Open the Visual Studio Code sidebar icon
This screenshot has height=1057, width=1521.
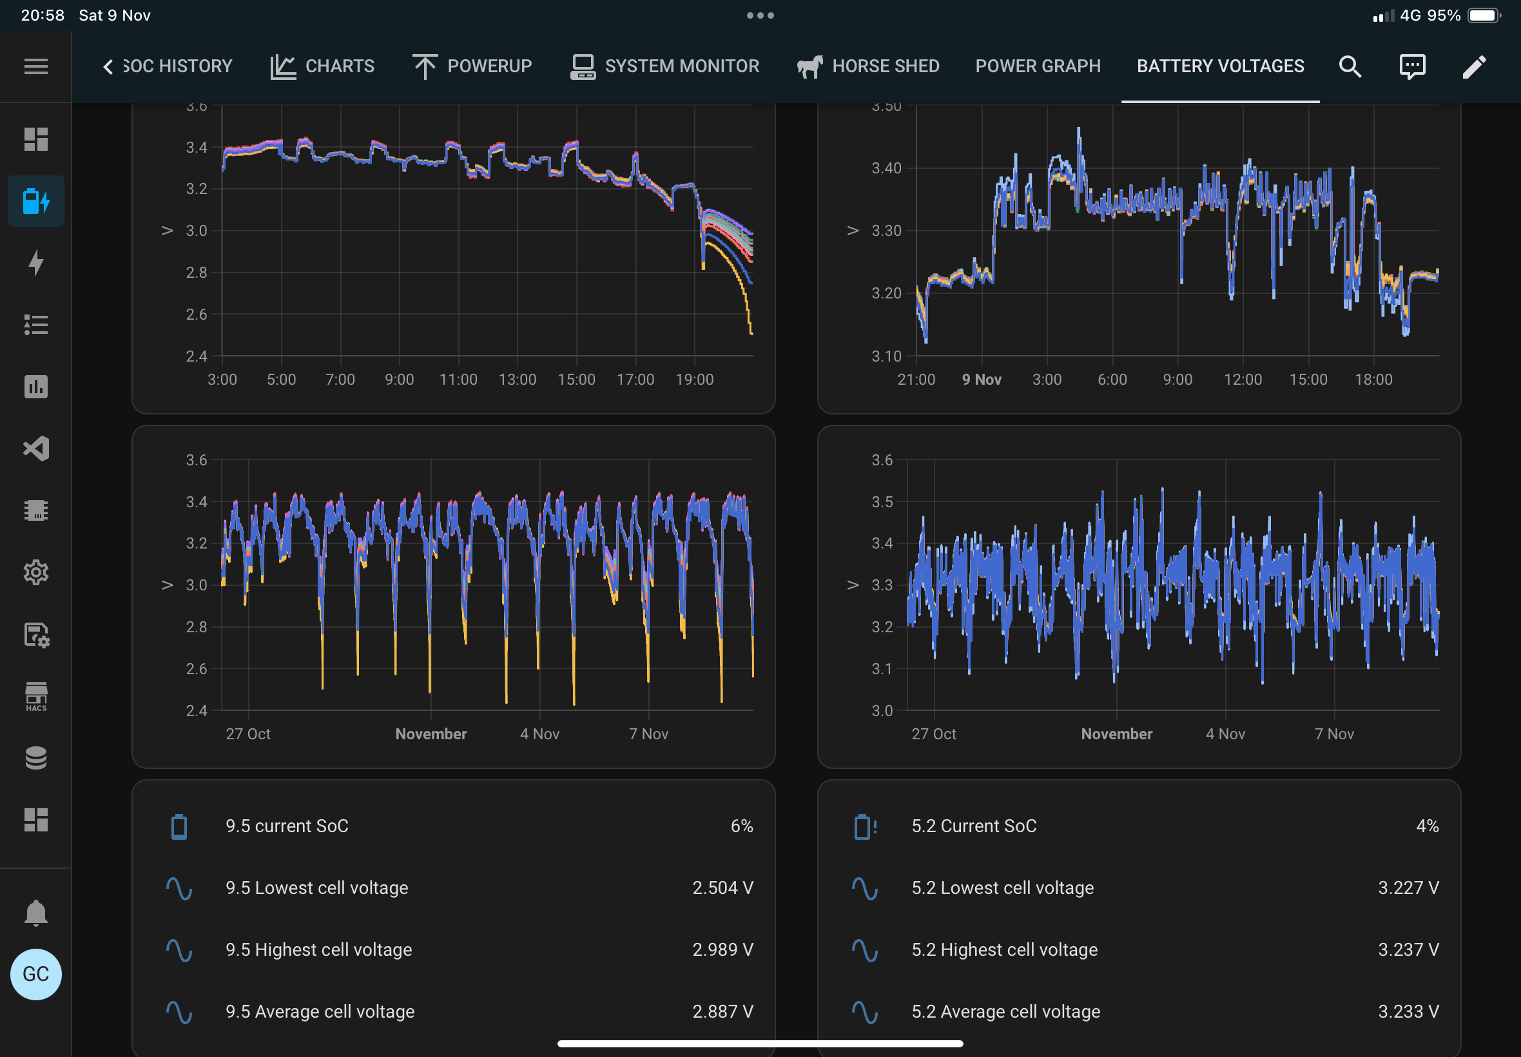pyautogui.click(x=35, y=449)
